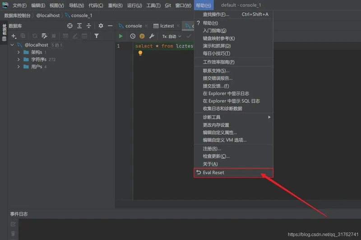Open the Tx: 自动 transaction mode dropdown
The image size is (361, 240).
(x=171, y=36)
